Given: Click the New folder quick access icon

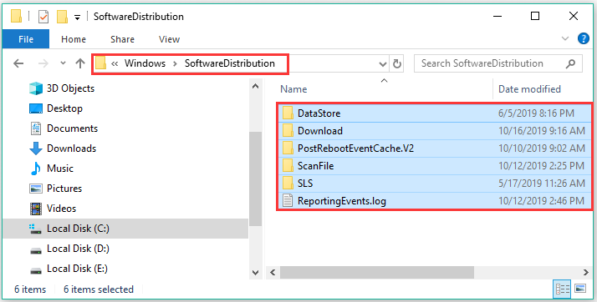Looking at the screenshot, I should coord(62,17).
